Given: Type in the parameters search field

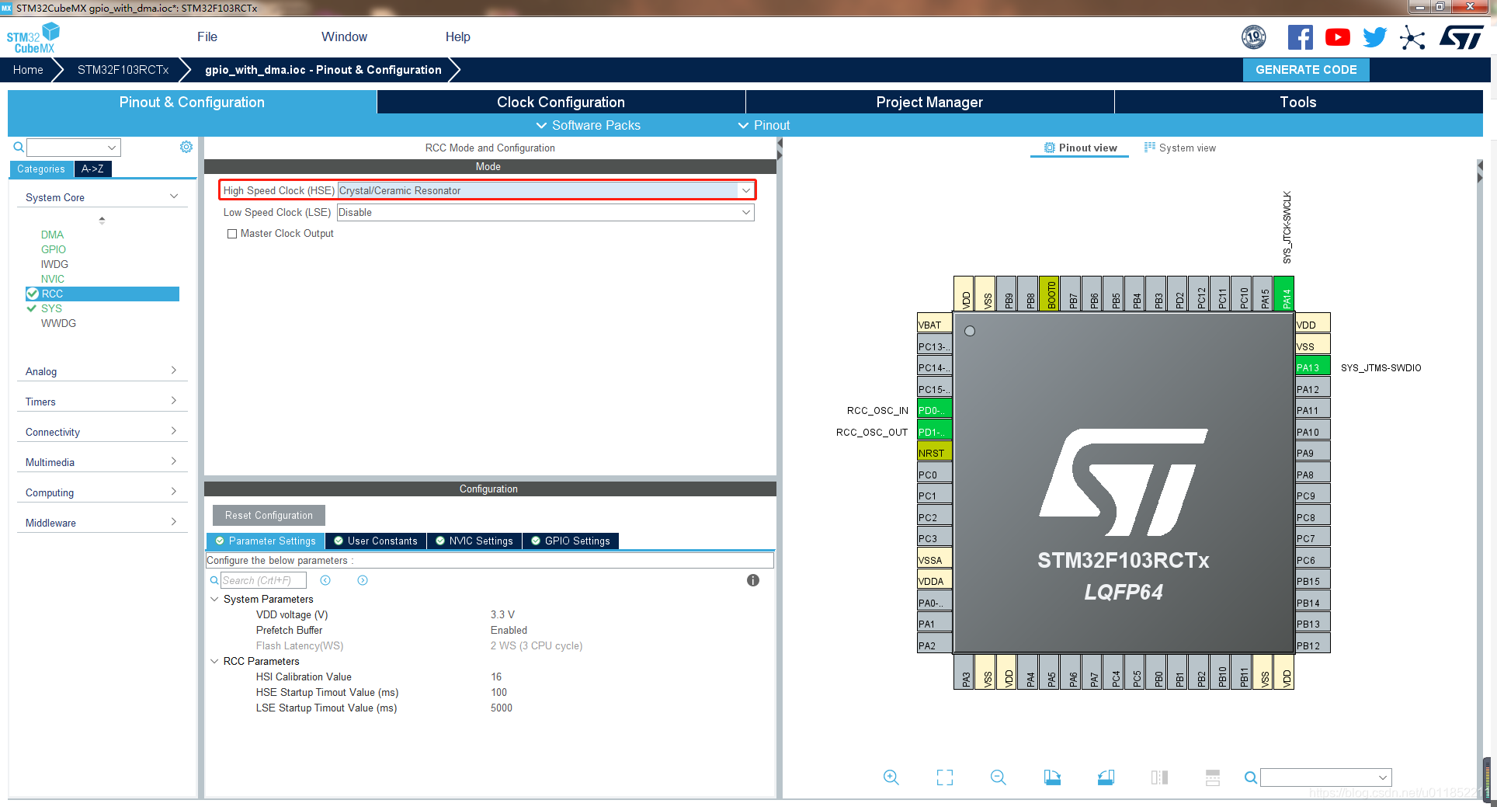Looking at the screenshot, I should 262,580.
